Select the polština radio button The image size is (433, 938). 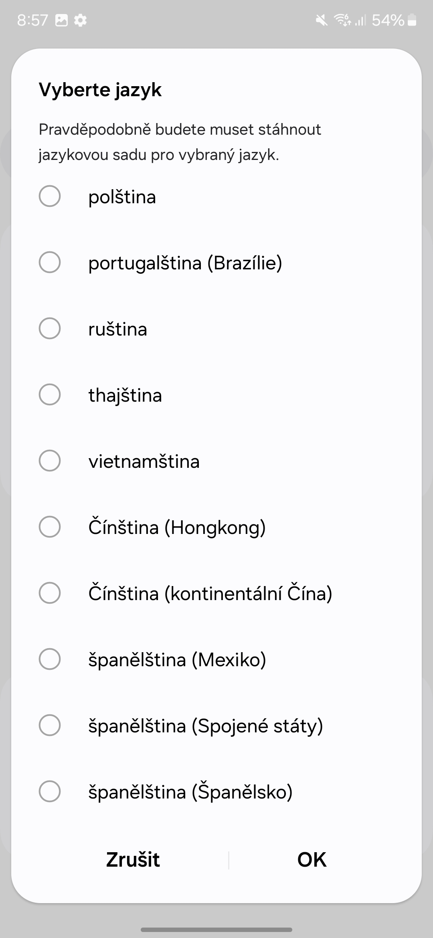pyautogui.click(x=50, y=196)
